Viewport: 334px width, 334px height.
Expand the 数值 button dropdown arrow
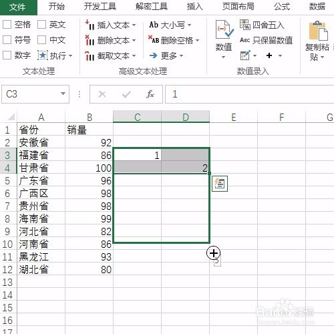pyautogui.click(x=224, y=57)
